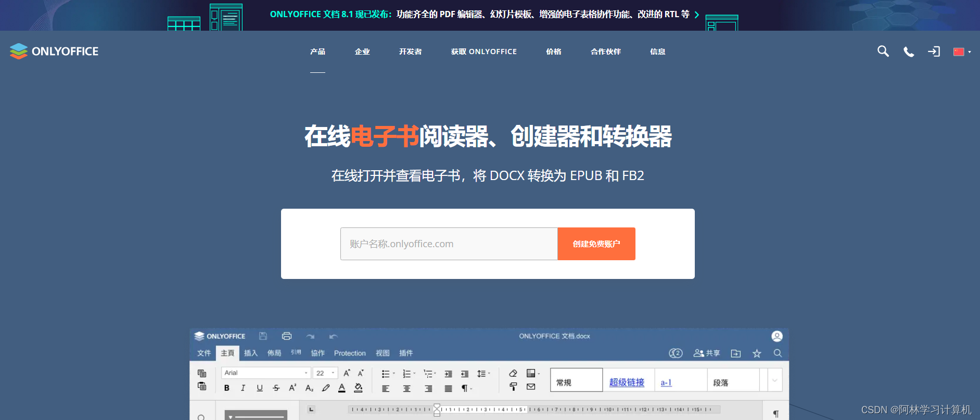Screen dimensions: 980x420
Task: Toggle align right
Action: click(x=428, y=388)
